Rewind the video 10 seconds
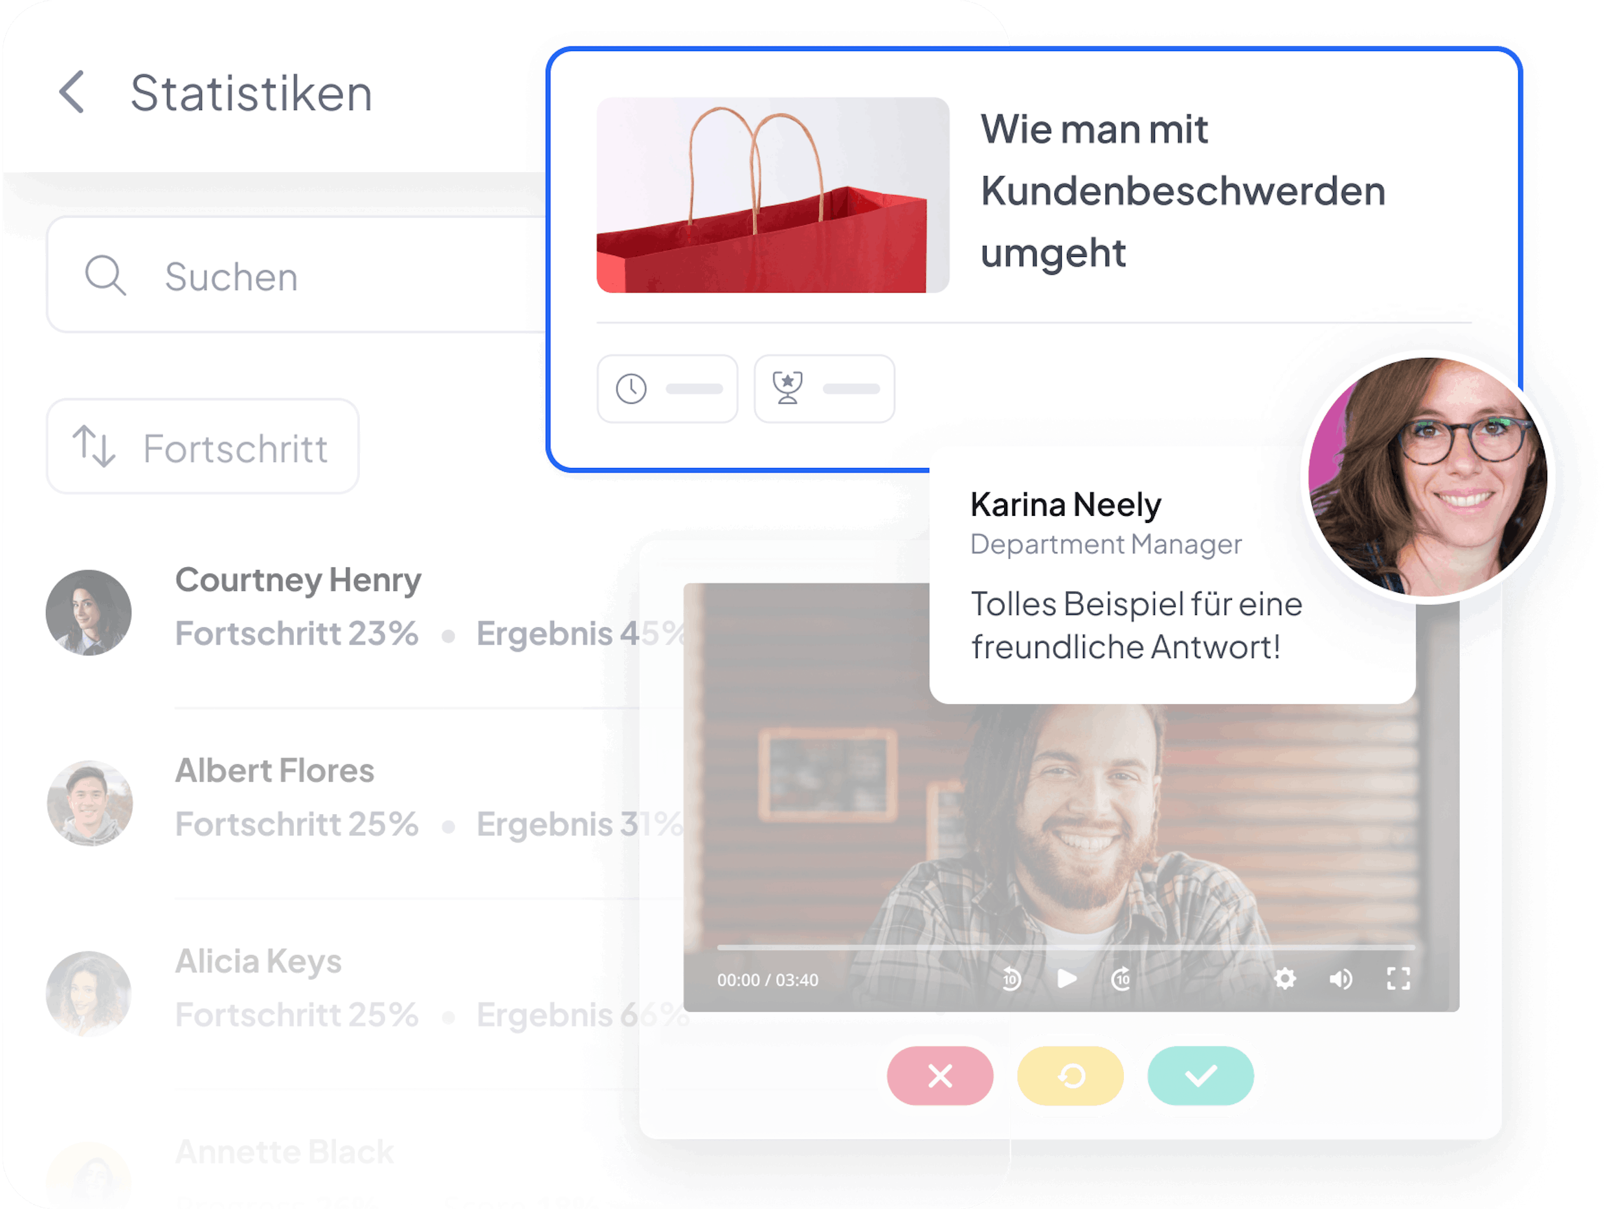This screenshot has width=1612, height=1209. [x=1011, y=979]
